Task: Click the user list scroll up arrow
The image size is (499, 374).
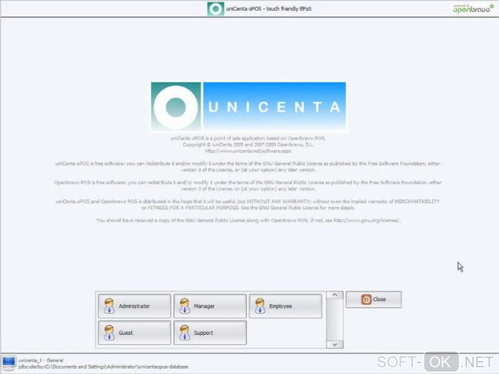Action: click(335, 295)
